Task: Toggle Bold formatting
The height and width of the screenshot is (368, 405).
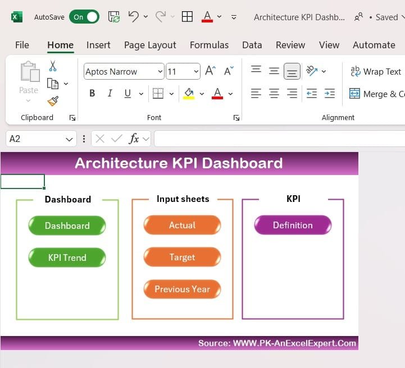Action: [x=92, y=94]
